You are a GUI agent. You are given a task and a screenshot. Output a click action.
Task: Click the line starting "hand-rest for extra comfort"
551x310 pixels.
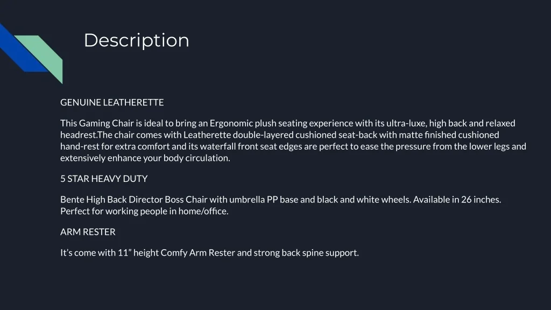[x=293, y=146]
